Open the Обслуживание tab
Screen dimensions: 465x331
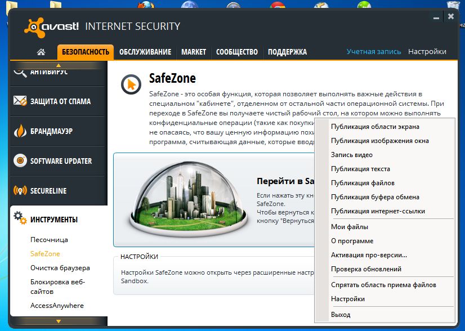145,52
